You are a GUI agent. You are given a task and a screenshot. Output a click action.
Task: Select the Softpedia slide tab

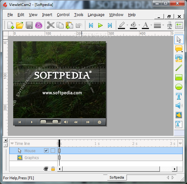(117, 177)
